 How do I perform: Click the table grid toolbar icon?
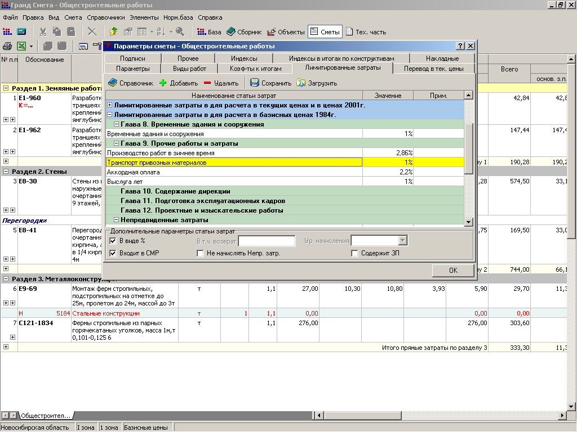(142, 32)
